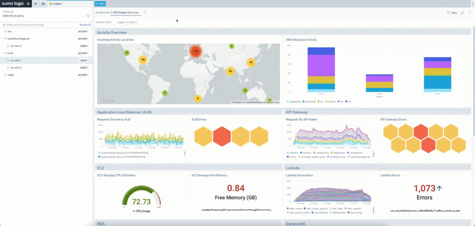Click the 0.84 Free Memory value
The height and width of the screenshot is (226, 475).
pyautogui.click(x=236, y=188)
